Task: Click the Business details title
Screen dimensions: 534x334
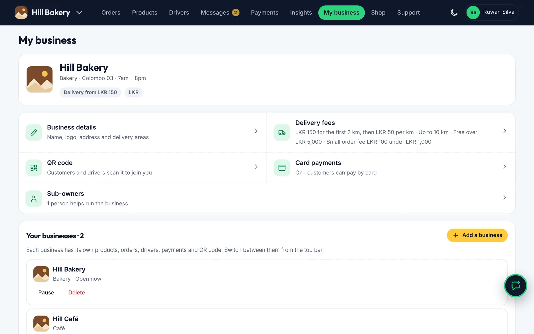Action: 72,127
